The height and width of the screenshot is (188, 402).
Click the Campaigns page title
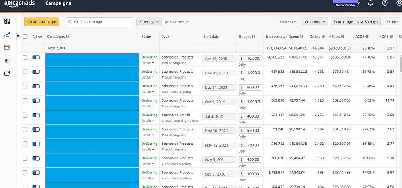(58, 3)
